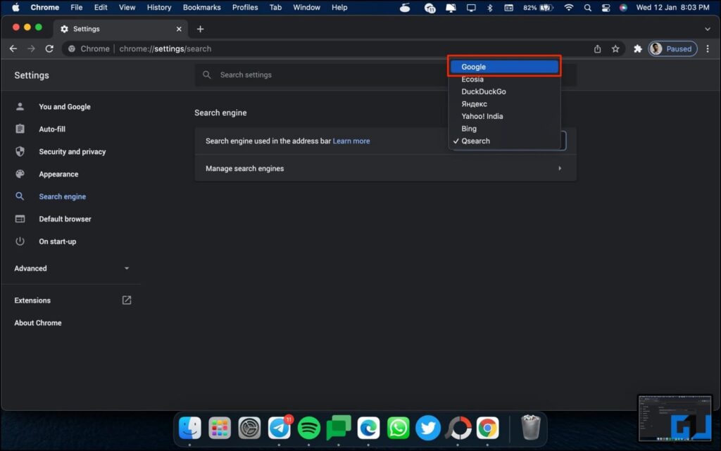Open Twitter from the Dock

(428, 428)
